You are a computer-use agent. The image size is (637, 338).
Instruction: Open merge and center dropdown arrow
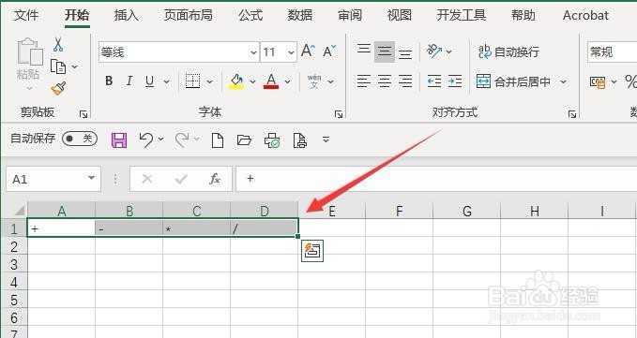pos(564,81)
